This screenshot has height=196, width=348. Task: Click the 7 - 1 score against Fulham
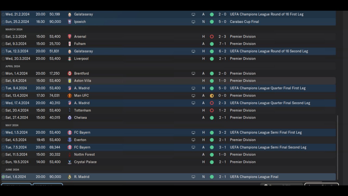(222, 44)
